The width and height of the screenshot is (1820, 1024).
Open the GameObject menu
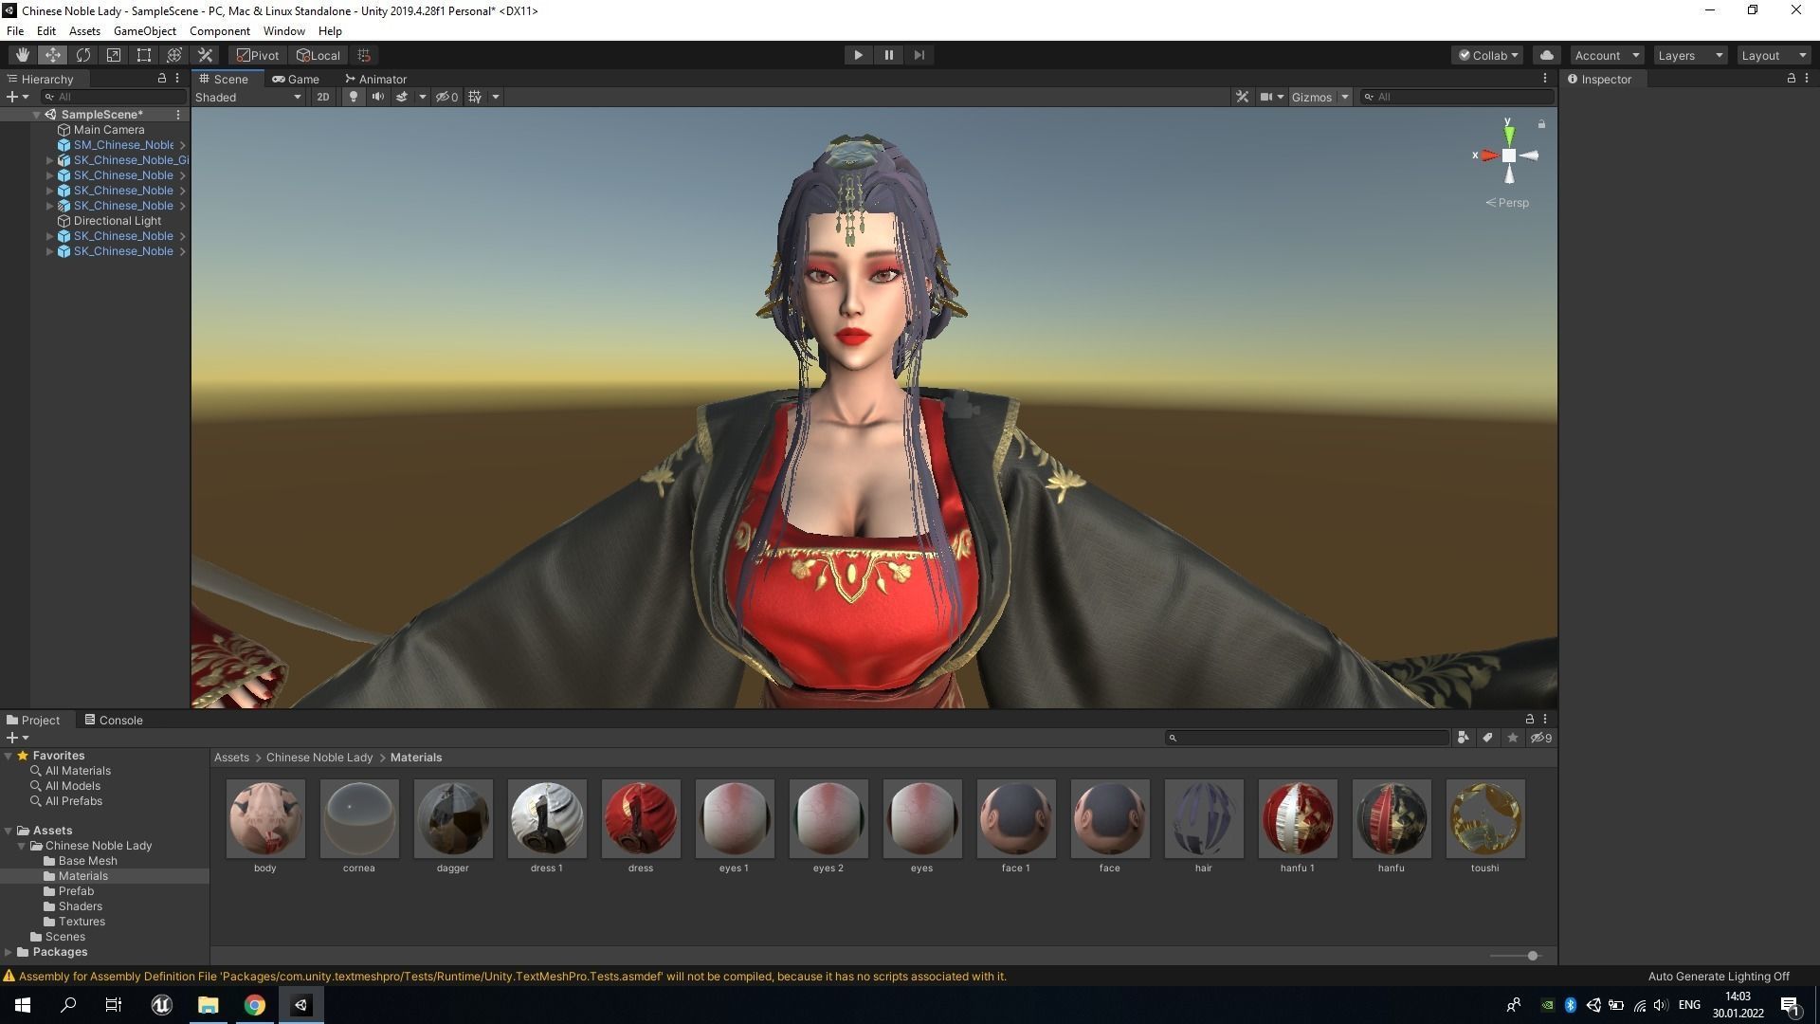click(144, 30)
